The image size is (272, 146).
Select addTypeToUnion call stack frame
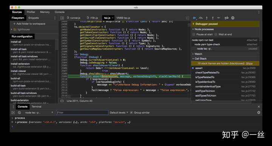click(x=225, y=91)
